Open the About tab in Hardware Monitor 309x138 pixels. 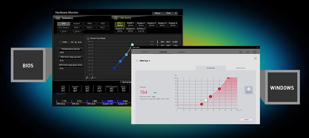coord(157,13)
